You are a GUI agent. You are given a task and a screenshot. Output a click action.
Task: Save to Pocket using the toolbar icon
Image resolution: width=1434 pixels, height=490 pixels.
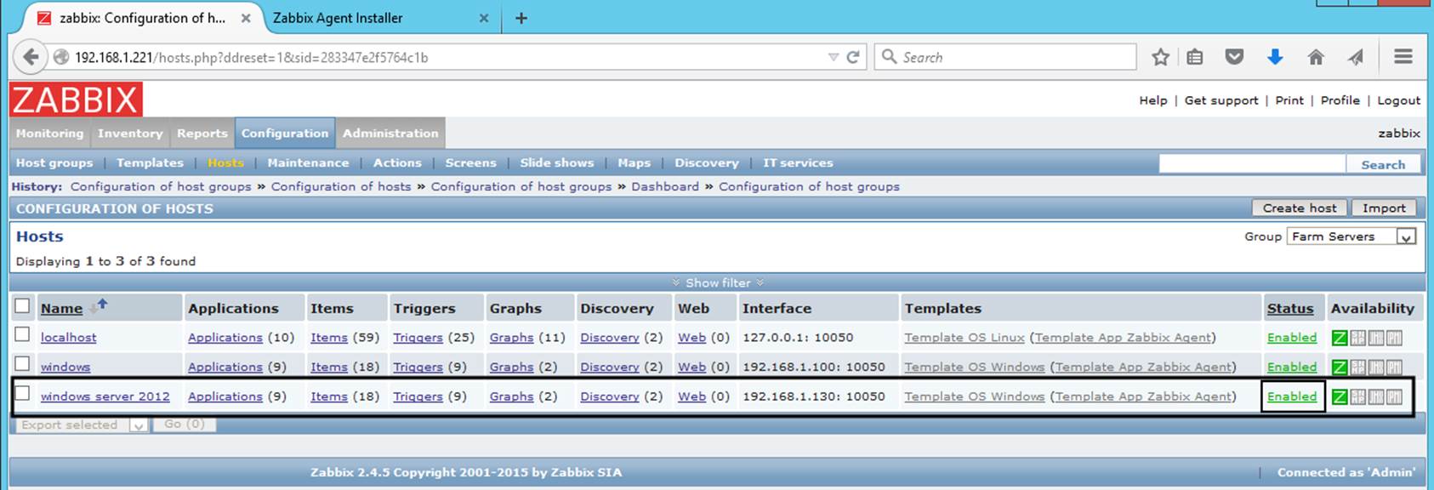[1233, 57]
